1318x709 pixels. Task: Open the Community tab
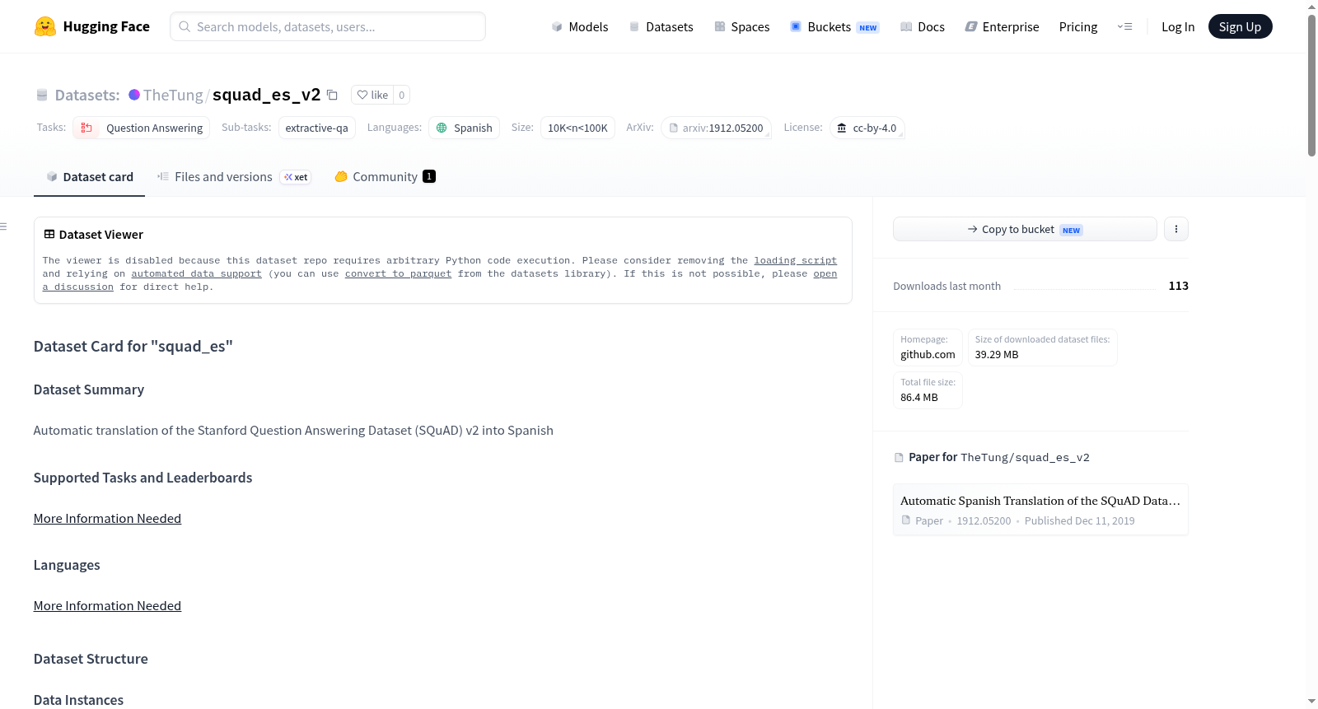click(385, 176)
